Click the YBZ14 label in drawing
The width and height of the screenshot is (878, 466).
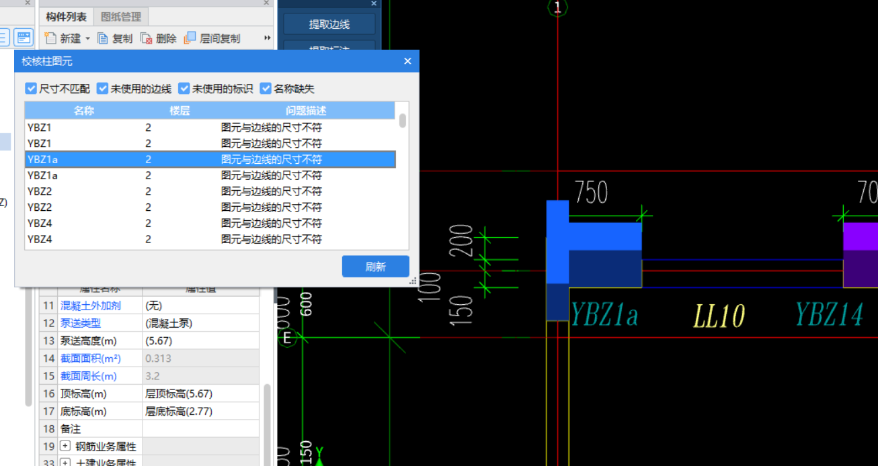[829, 314]
